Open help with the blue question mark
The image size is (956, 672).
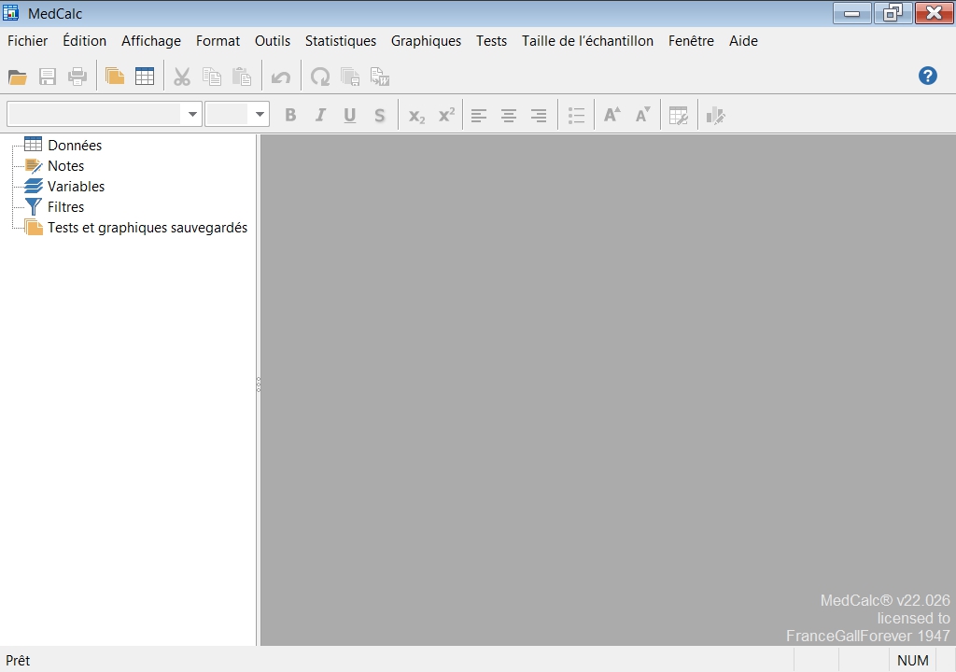tap(927, 76)
